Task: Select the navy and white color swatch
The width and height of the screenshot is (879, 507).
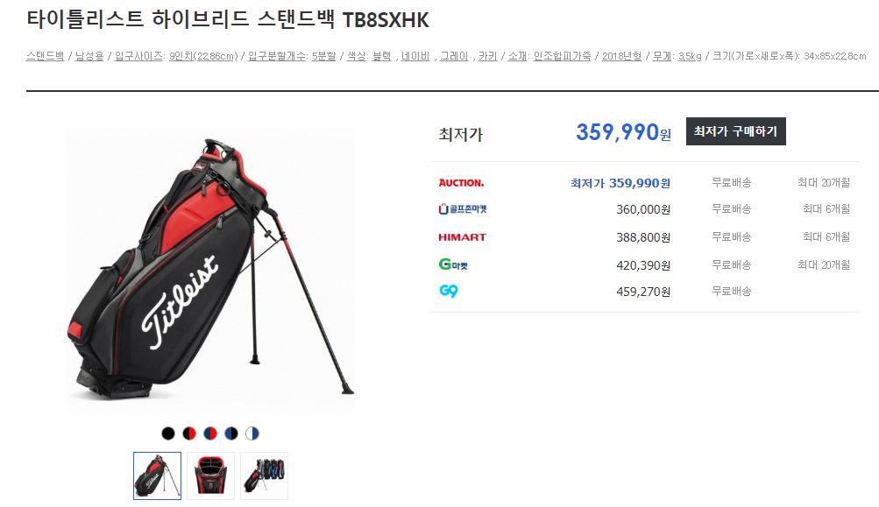Action: tap(252, 433)
